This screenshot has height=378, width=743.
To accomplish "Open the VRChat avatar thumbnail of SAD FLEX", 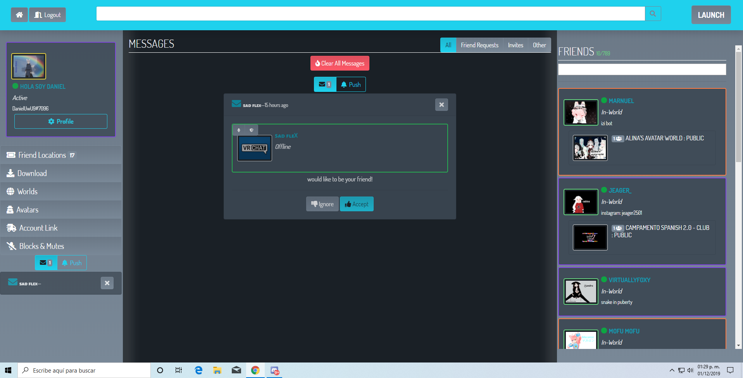I will coord(255,148).
